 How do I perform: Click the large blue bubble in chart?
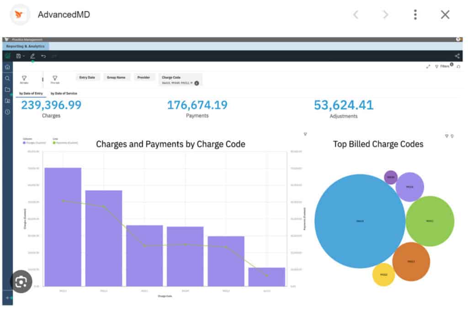360,221
